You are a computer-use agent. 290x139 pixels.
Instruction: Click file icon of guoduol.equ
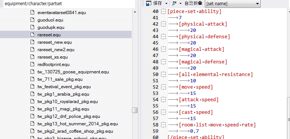pyautogui.click(x=32, y=20)
